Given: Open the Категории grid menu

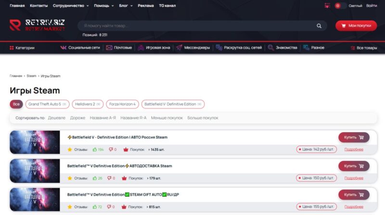Looking at the screenshot, I should coord(22,48).
